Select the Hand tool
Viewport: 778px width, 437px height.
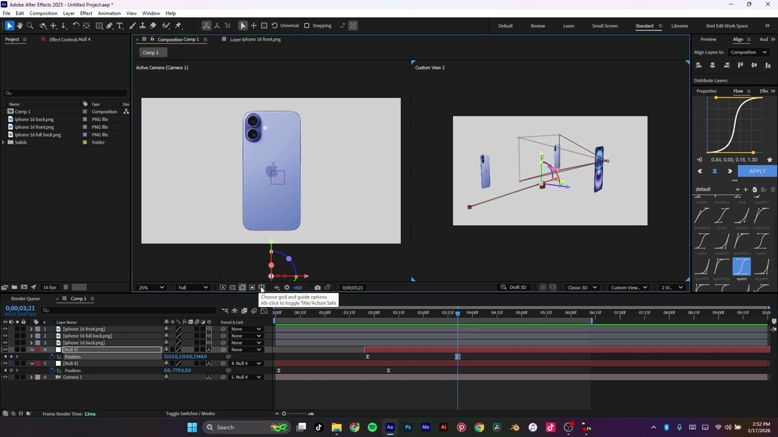[x=19, y=25]
